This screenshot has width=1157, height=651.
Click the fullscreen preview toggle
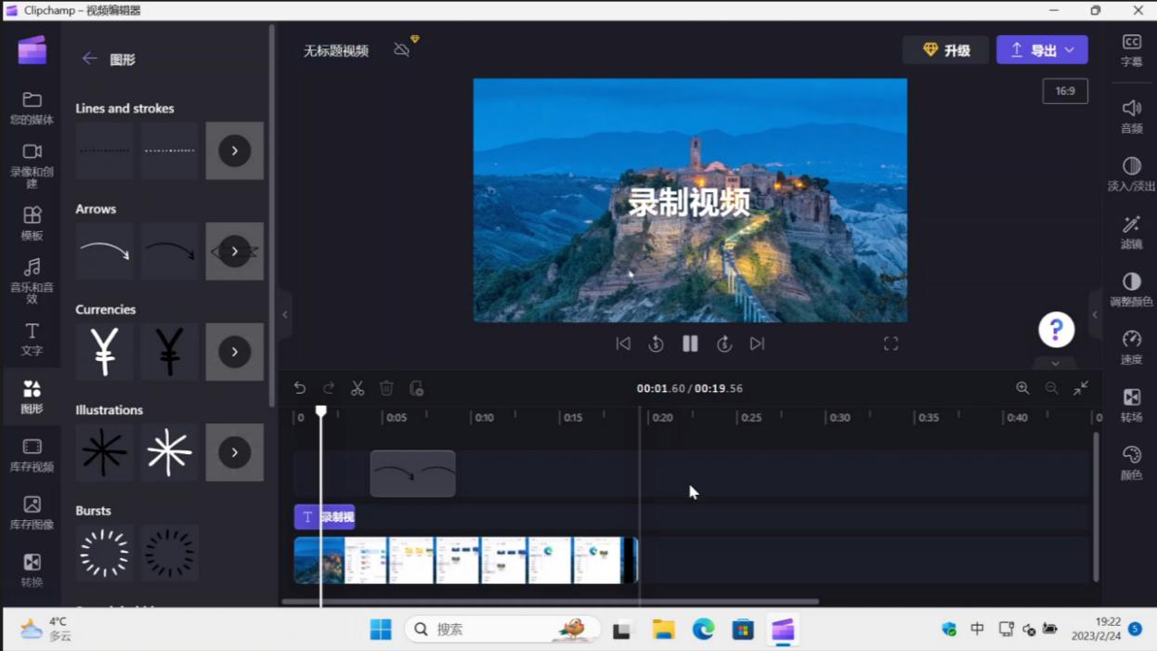tap(890, 344)
